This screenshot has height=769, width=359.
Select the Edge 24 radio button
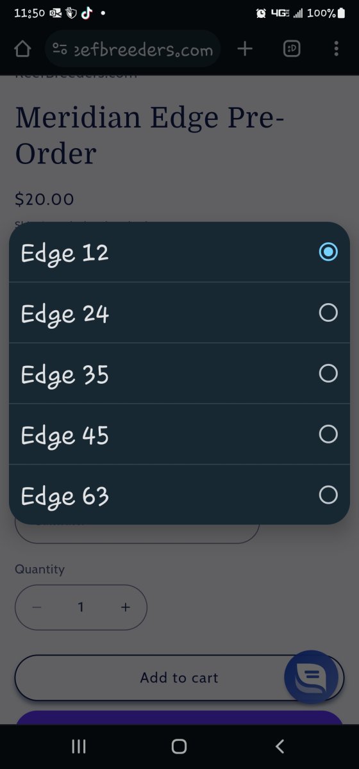click(x=328, y=313)
